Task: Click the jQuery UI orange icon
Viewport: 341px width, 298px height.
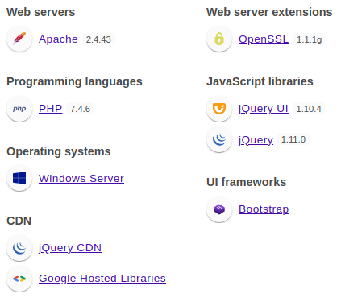Action: click(219, 109)
